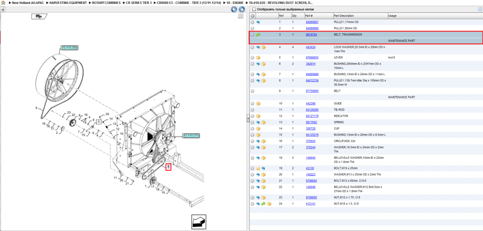The width and height of the screenshot is (483, 231).
Task: Click the round marker icon for PULLEY,90mm OD
Action: [253, 28]
